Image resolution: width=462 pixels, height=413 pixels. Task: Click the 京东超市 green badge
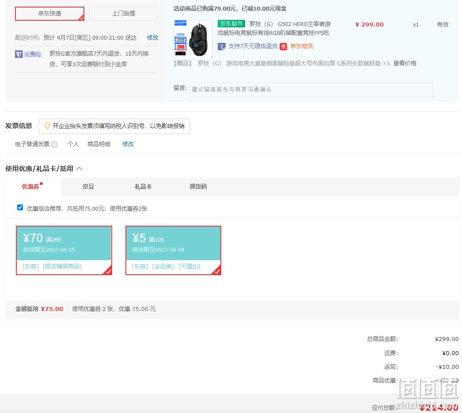pyautogui.click(x=231, y=23)
